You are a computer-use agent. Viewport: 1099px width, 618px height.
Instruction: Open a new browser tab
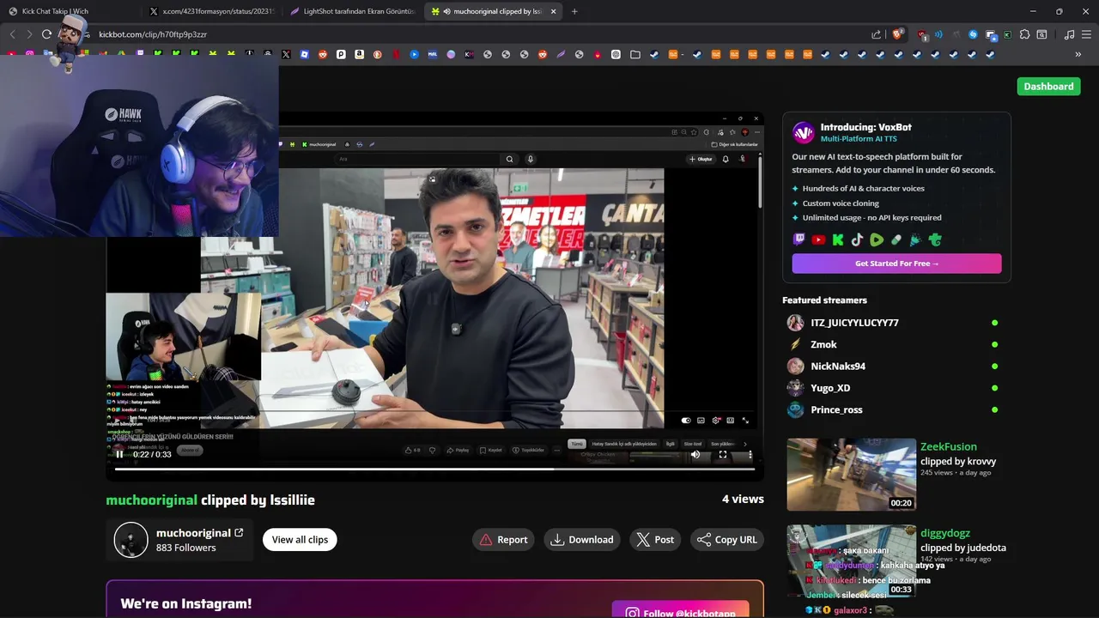coord(574,11)
